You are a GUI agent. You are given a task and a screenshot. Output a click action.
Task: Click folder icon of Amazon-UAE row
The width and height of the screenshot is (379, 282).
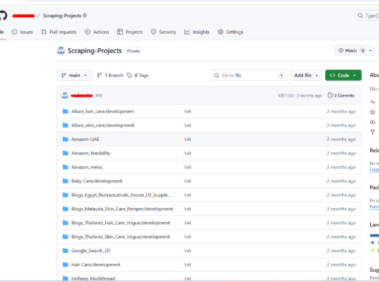[65, 139]
